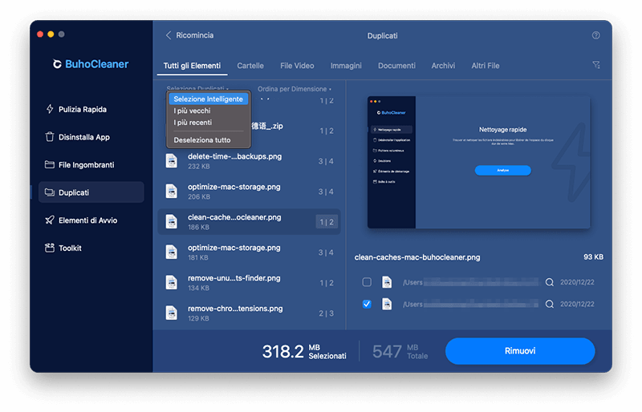This screenshot has width=642, height=412.
Task: Select clean-cache...ocleaner.png row
Action: click(x=249, y=222)
